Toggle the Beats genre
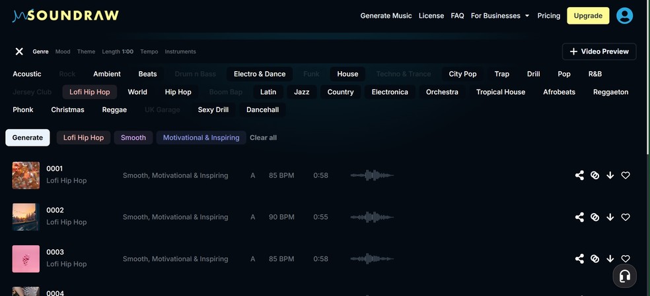This screenshot has width=650, height=296. click(147, 74)
